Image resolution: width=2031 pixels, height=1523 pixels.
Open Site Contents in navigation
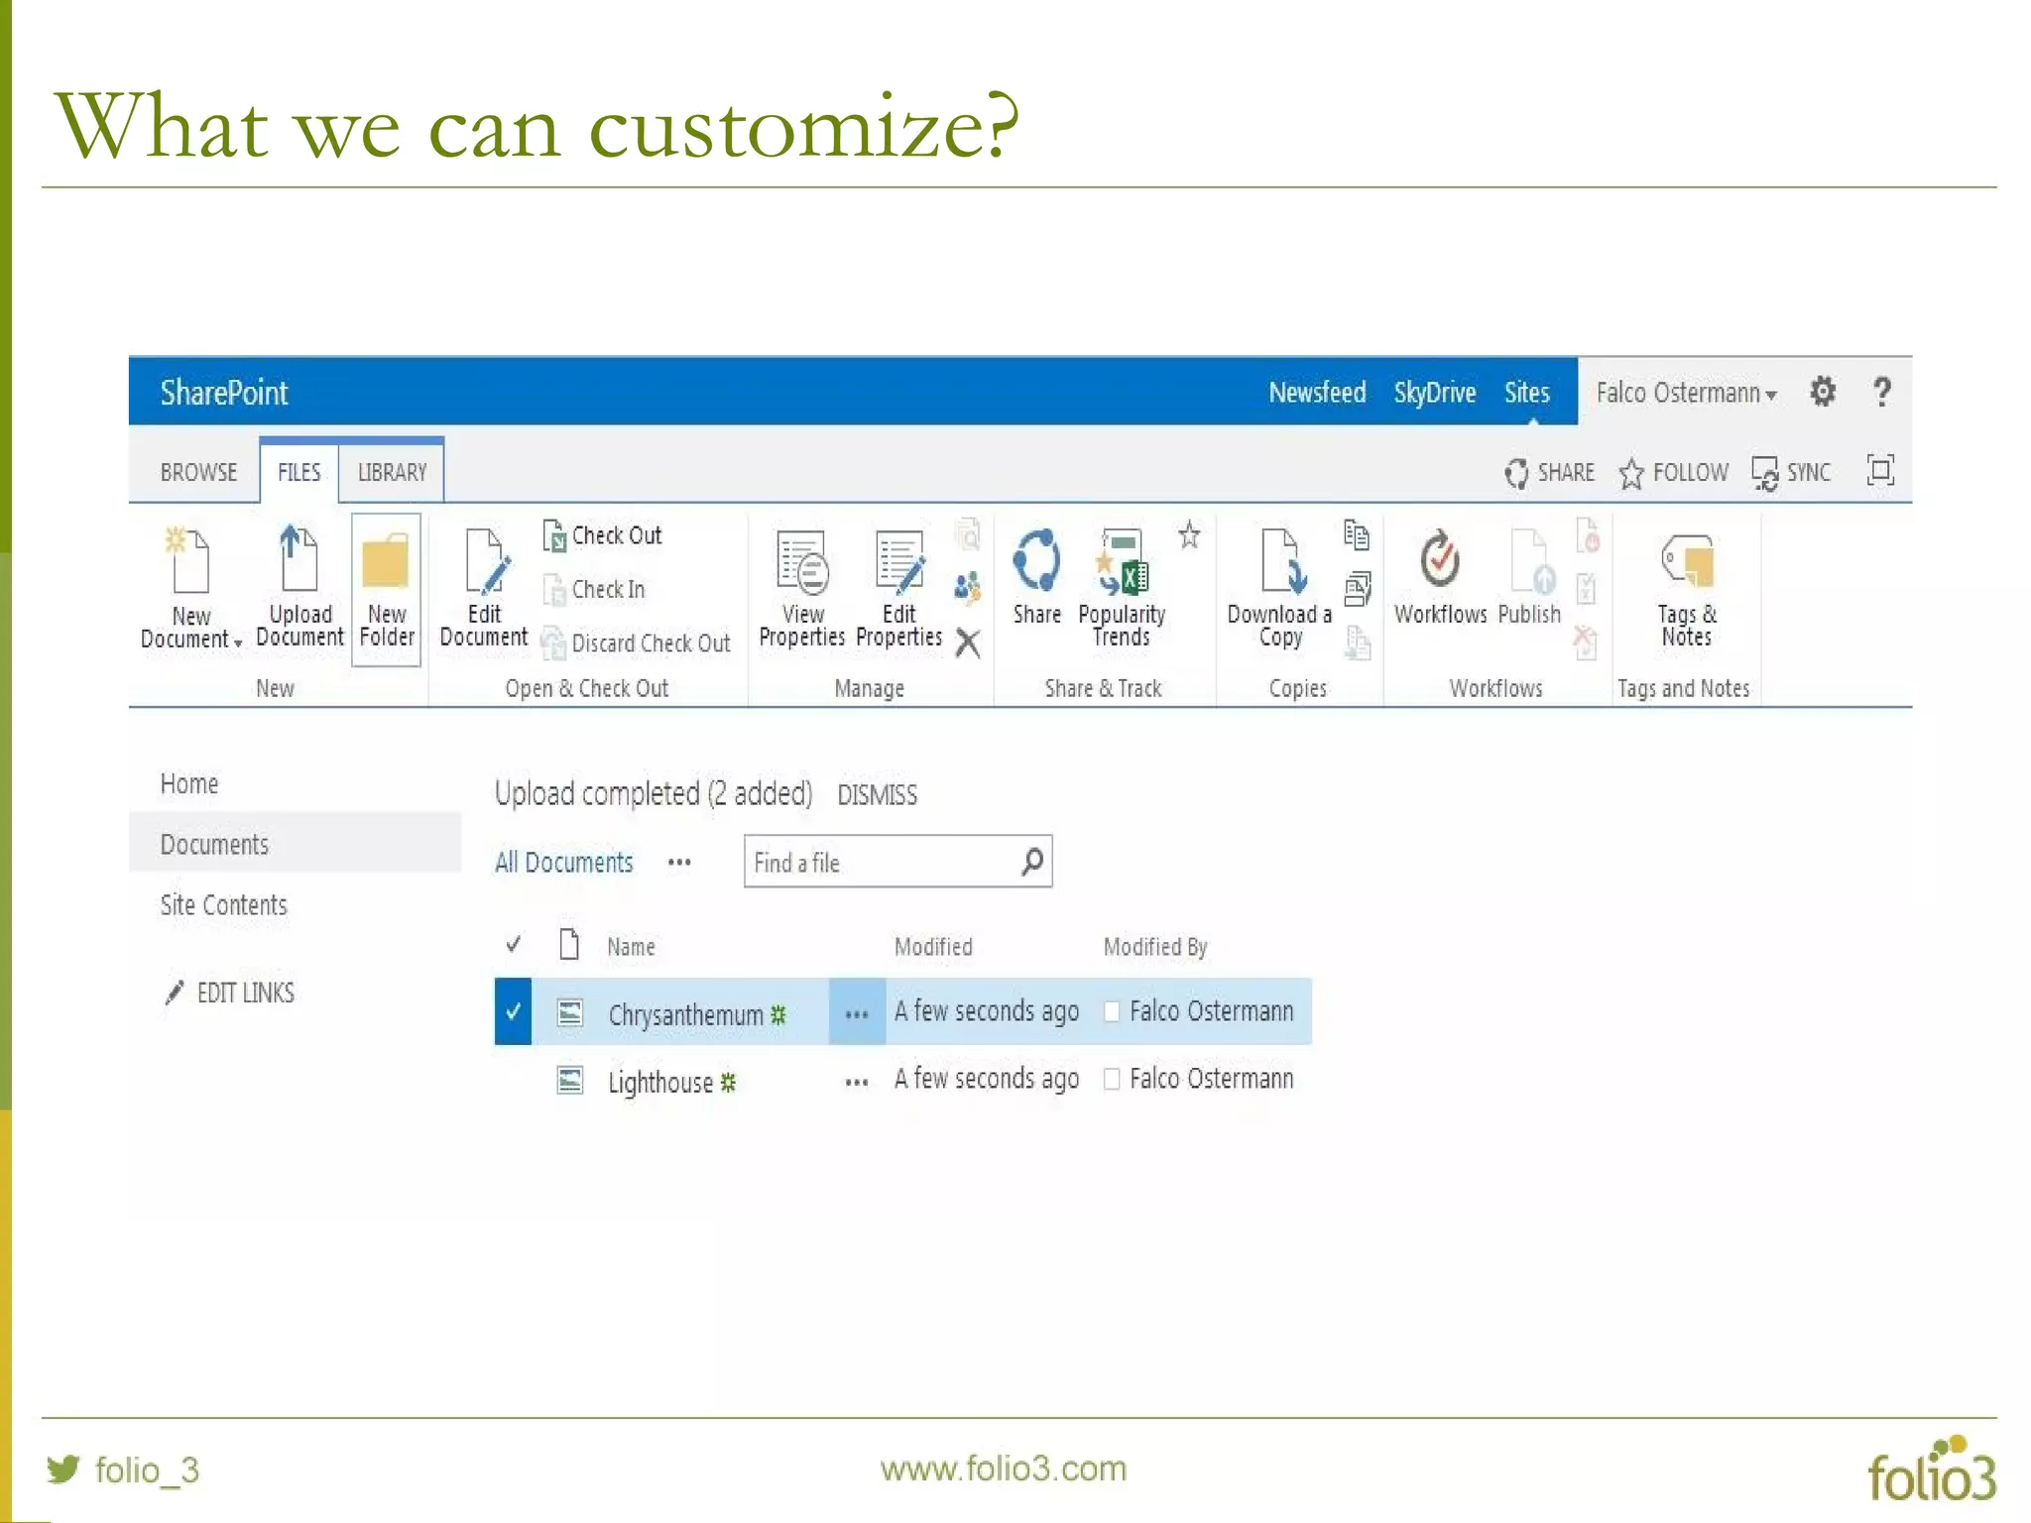pyautogui.click(x=223, y=904)
